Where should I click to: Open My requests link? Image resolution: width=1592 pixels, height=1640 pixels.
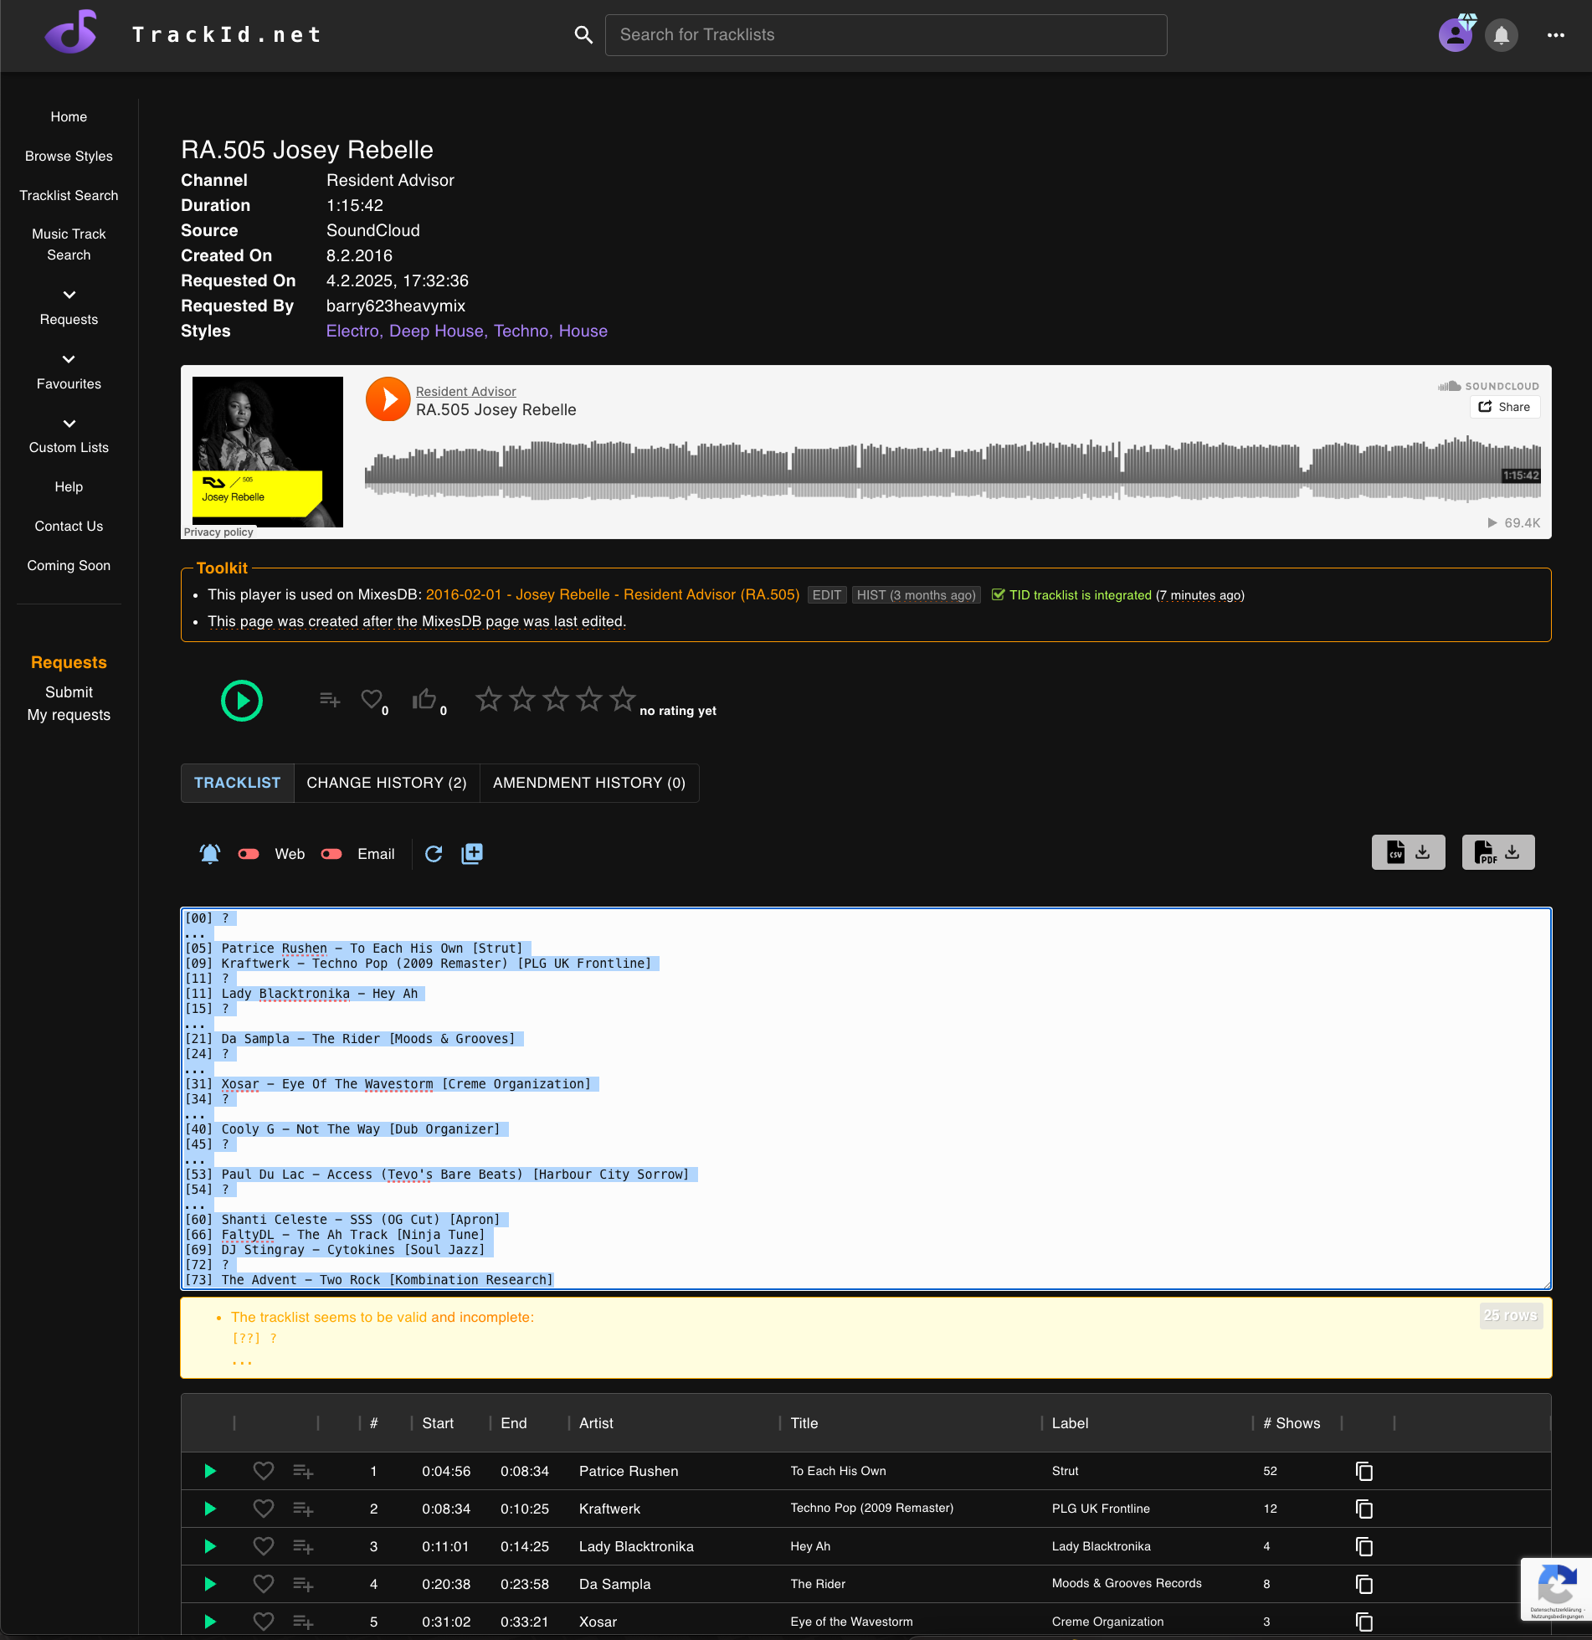[x=69, y=715]
